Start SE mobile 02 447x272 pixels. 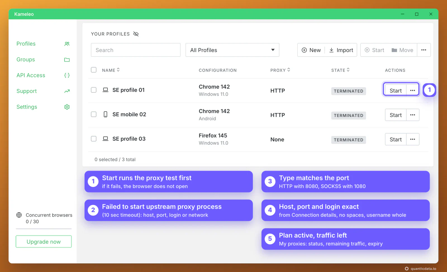[396, 115]
